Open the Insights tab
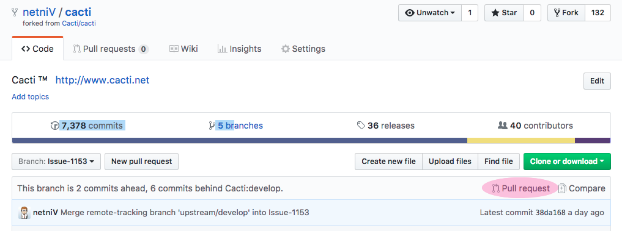 [x=239, y=49]
